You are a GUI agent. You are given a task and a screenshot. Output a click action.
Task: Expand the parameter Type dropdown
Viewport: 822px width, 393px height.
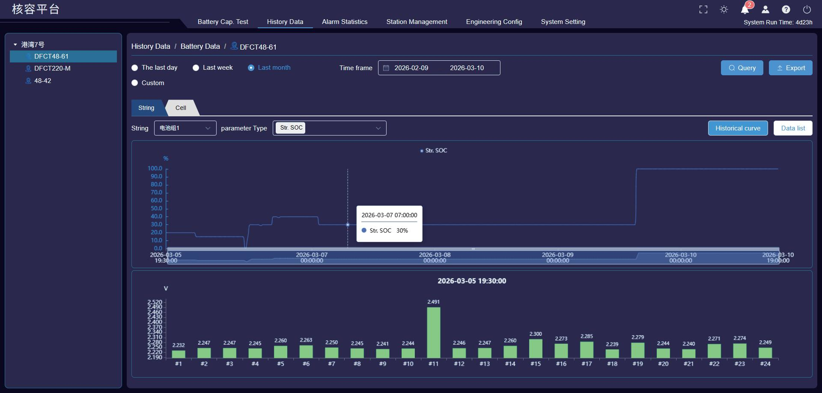click(x=330, y=128)
